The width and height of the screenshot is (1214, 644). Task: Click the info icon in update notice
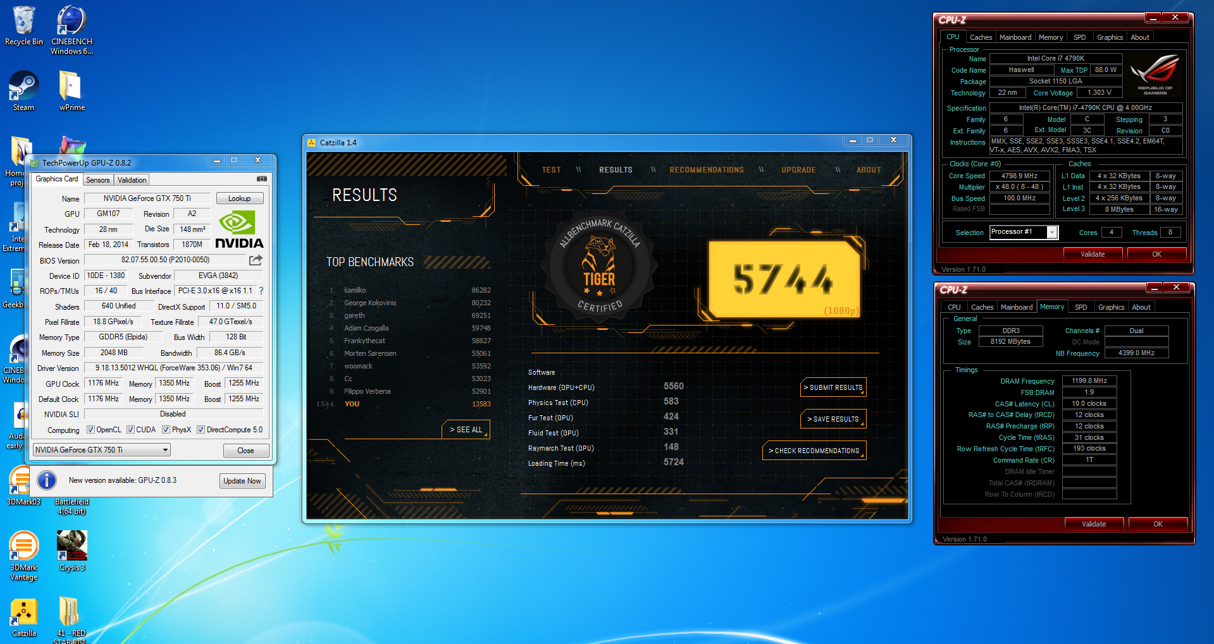(47, 480)
